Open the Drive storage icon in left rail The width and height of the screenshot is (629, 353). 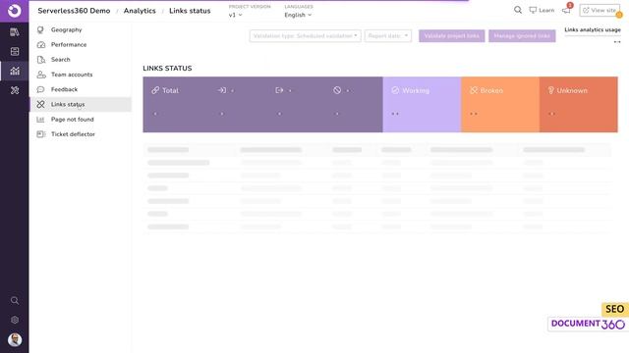pyautogui.click(x=15, y=52)
